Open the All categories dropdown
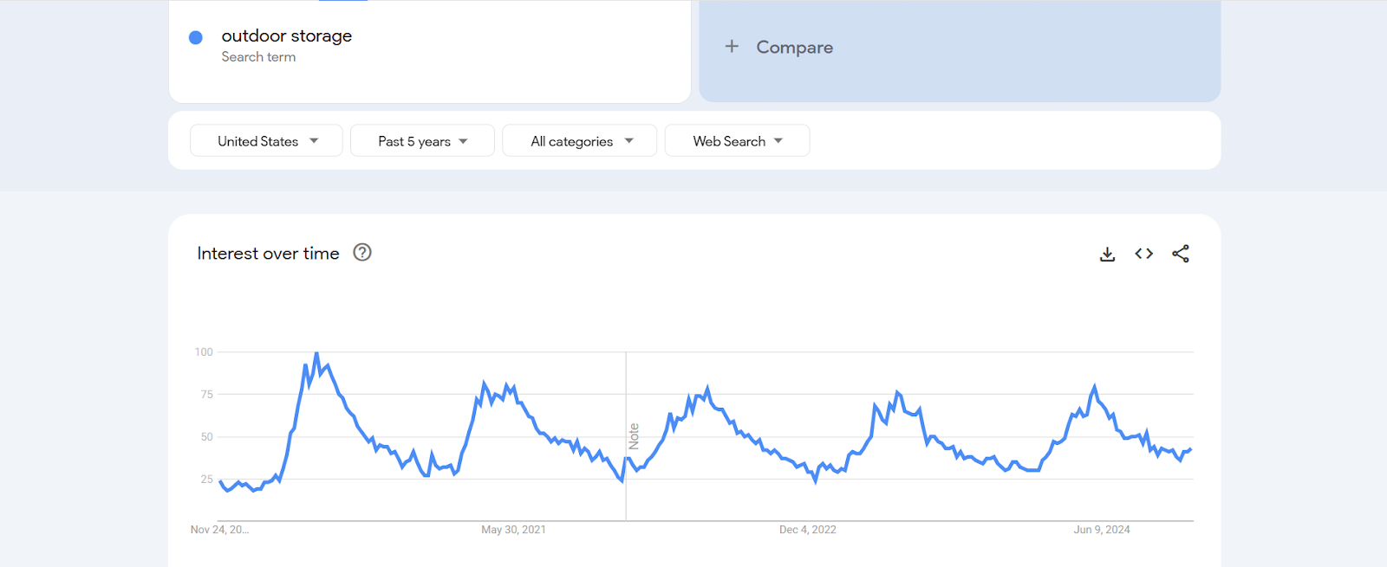This screenshot has width=1387, height=567. click(580, 141)
